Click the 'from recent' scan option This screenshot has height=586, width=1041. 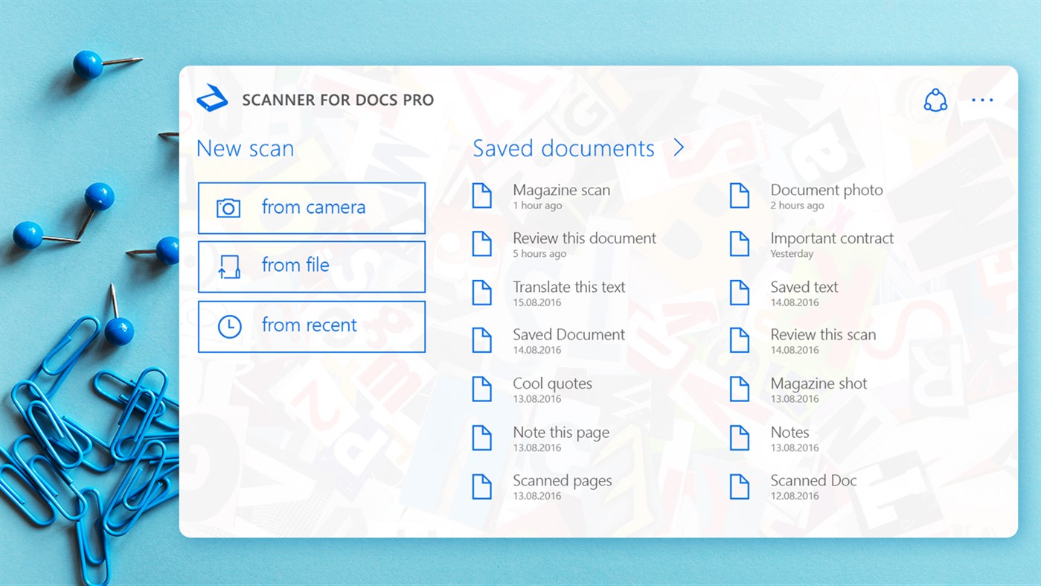[x=311, y=325]
